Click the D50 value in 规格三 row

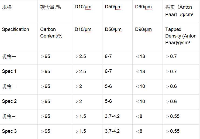click(x=112, y=117)
